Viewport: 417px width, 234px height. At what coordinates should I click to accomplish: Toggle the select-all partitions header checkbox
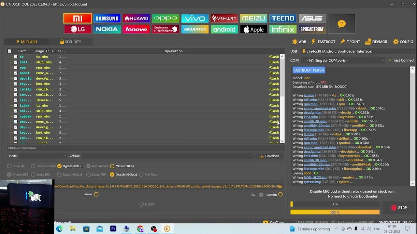(9, 51)
